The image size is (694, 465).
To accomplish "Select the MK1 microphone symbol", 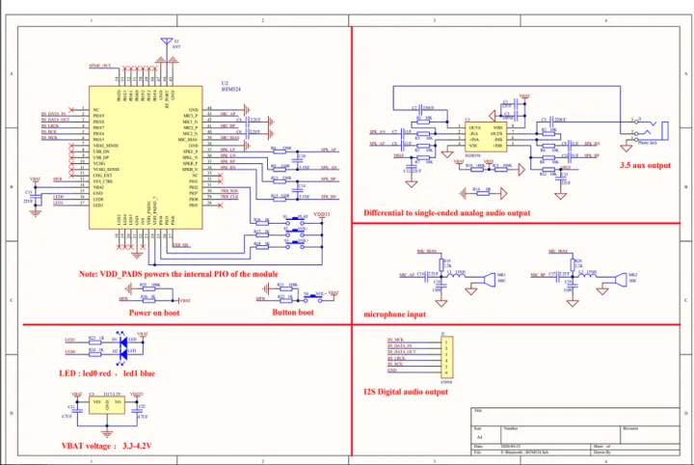I will [x=486, y=276].
